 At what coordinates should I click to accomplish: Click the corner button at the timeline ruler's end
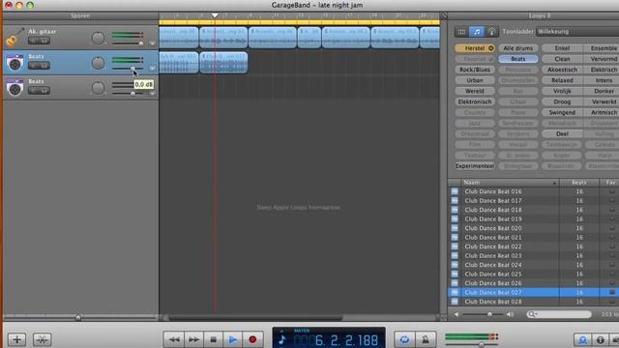click(444, 16)
